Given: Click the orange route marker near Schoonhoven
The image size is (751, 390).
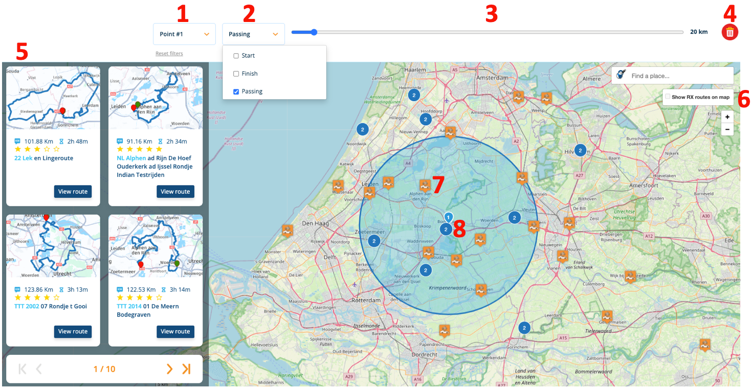Looking at the screenshot, I should 480,289.
